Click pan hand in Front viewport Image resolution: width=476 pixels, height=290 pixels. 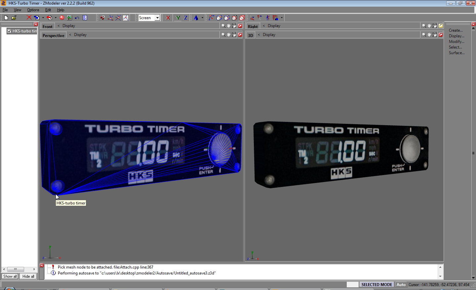[229, 26]
